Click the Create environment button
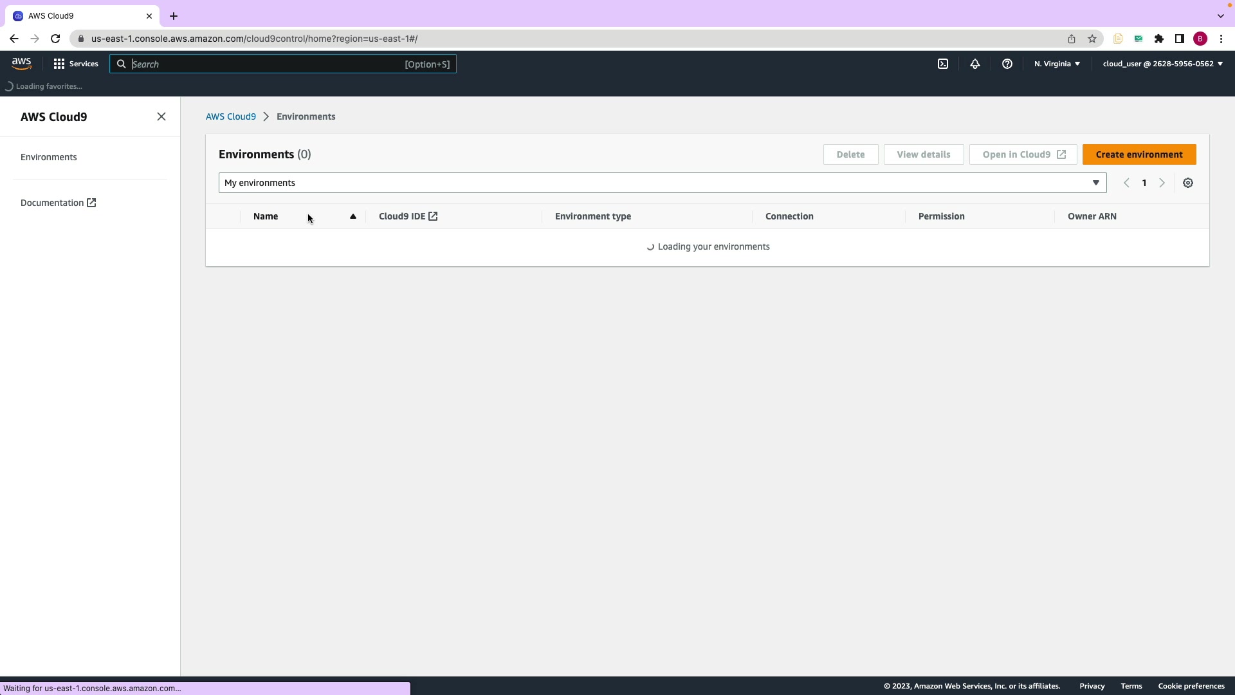Viewport: 1235px width, 695px height. [1139, 154]
